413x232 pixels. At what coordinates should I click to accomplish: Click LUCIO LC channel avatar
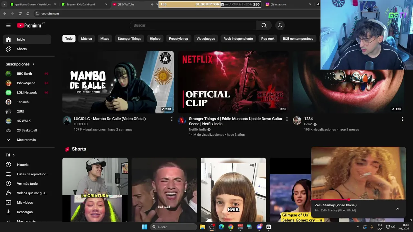67,121
